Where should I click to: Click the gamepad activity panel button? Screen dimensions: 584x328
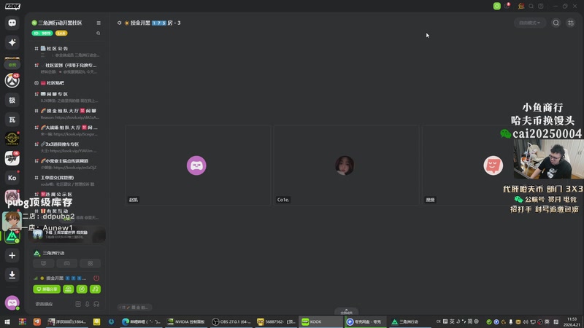pos(67,264)
